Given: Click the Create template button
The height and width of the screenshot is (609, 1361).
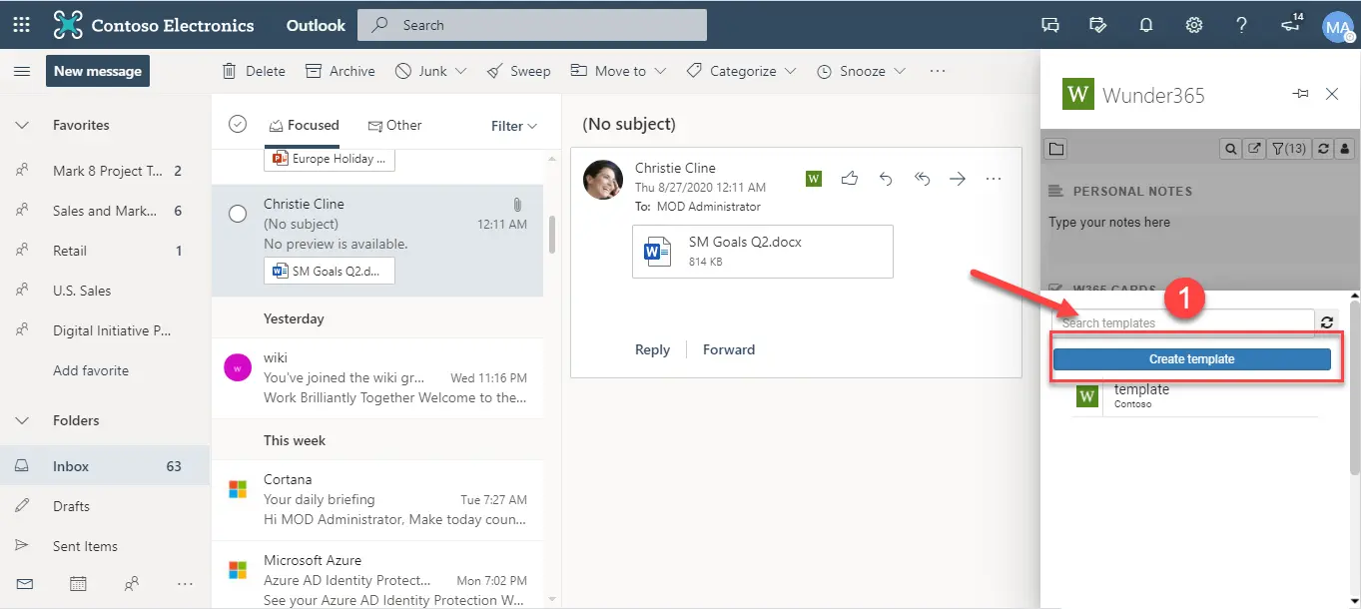Looking at the screenshot, I should pos(1191,359).
